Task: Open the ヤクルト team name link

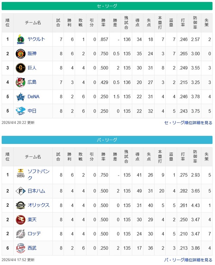Action: (36, 39)
